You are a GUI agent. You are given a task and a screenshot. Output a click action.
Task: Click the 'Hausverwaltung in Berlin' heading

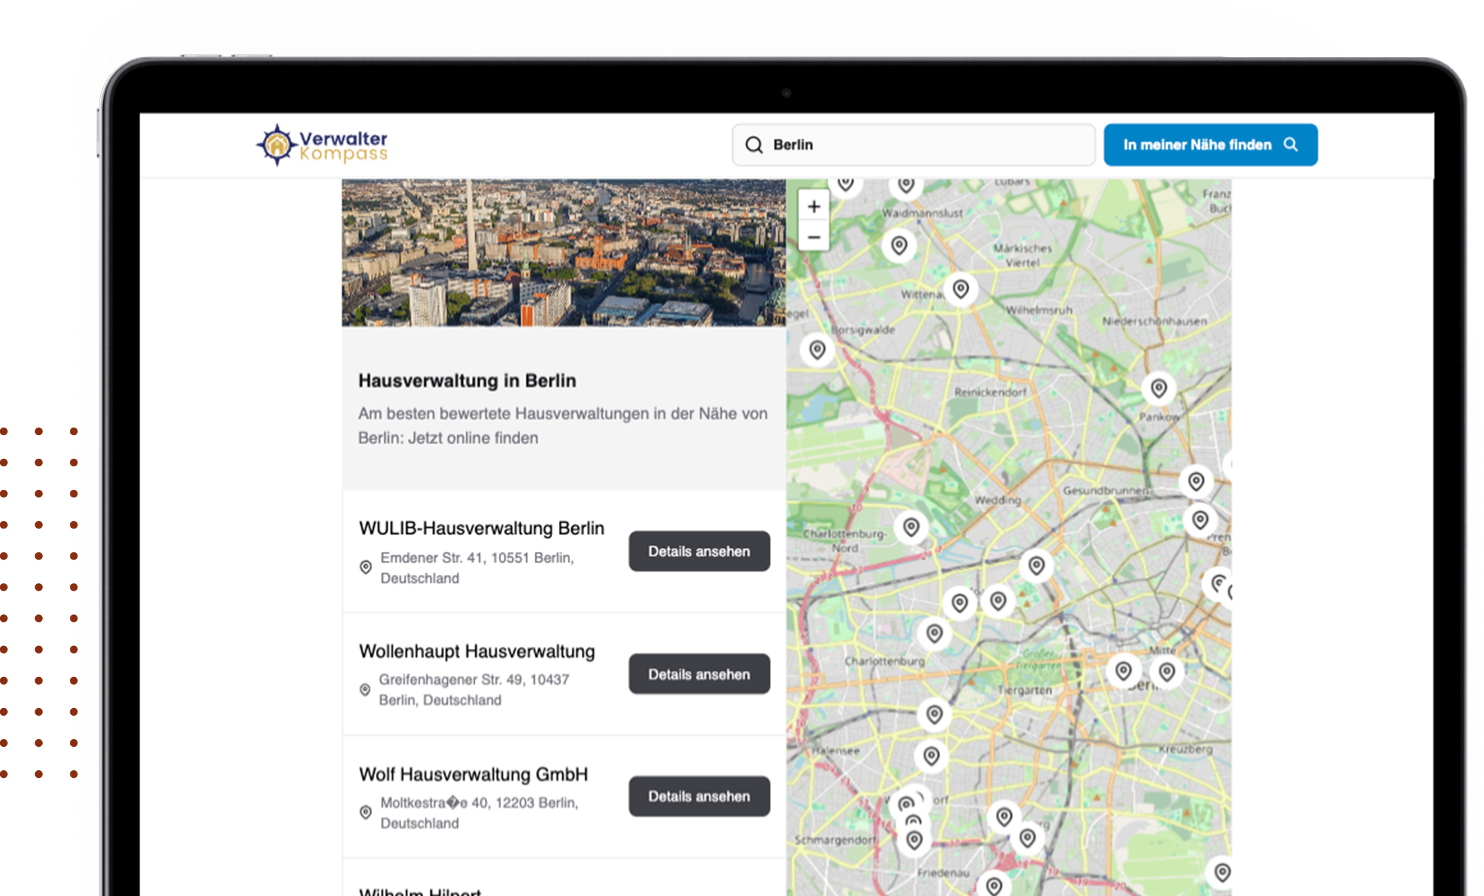coord(467,381)
